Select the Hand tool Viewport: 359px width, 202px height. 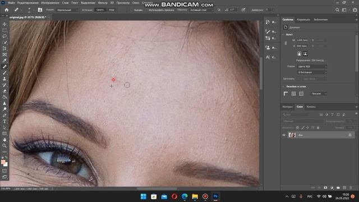click(x=4, y=140)
